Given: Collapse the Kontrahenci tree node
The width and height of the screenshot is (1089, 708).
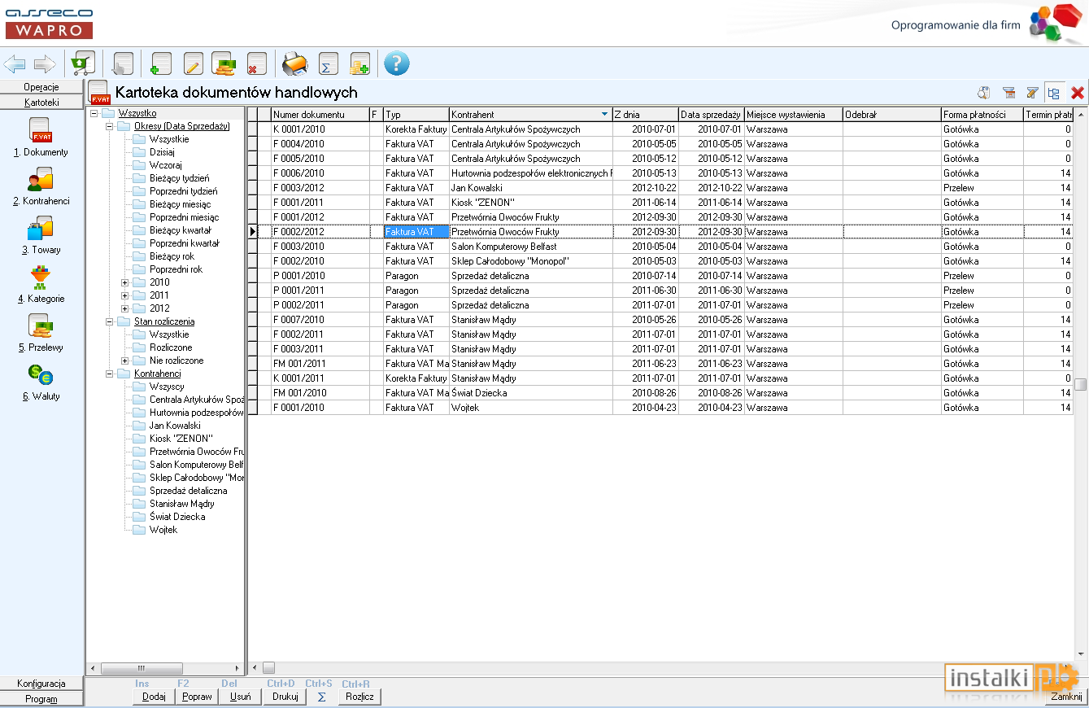Looking at the screenshot, I should coord(109,374).
